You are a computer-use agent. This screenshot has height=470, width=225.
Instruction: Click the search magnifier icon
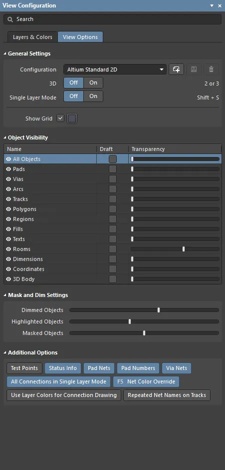click(x=10, y=19)
